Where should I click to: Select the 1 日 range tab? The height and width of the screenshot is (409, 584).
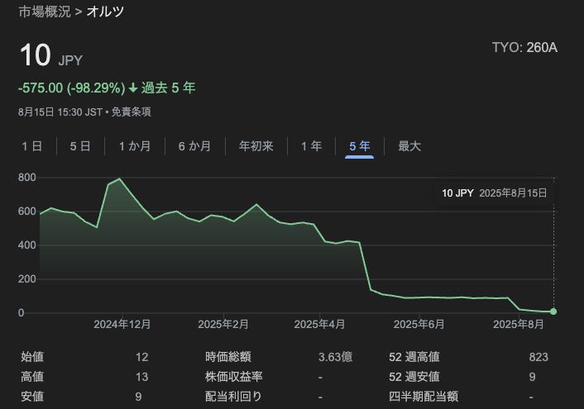31,146
